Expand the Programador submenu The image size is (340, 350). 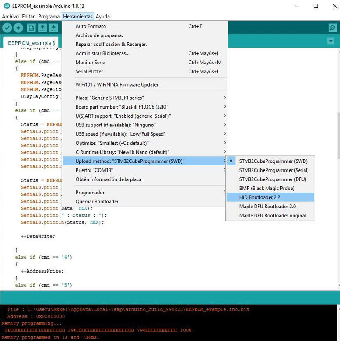pyautogui.click(x=145, y=192)
